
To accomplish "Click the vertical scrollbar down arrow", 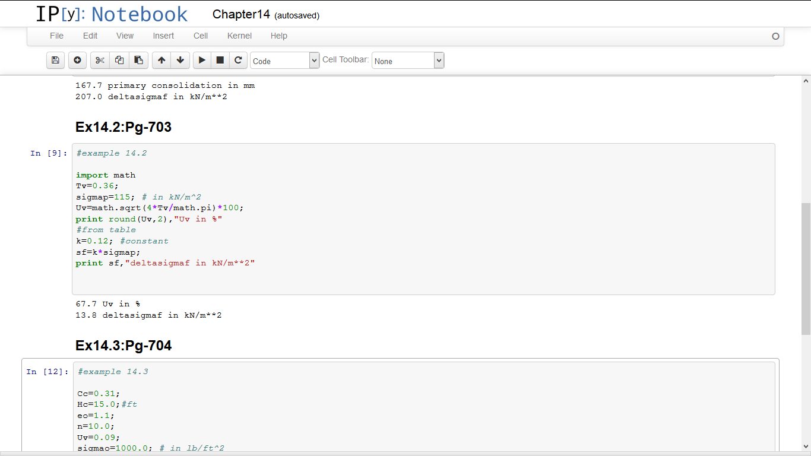I will click(x=806, y=446).
